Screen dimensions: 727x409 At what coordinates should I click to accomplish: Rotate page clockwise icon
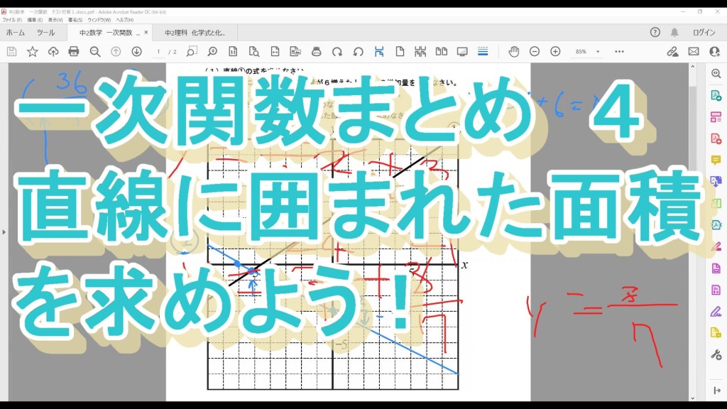[337, 52]
